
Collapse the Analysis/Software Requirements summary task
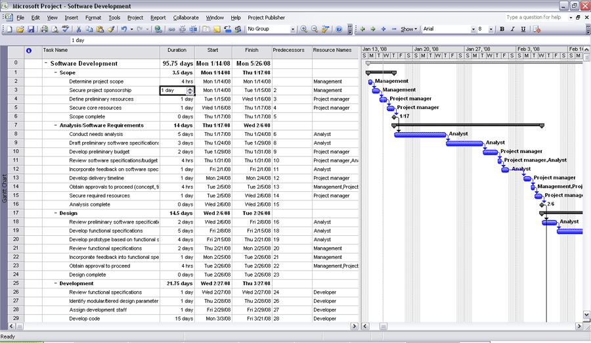(56, 126)
